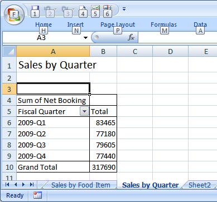Switch to the Sheet2 tab
This screenshot has width=217, height=202.
click(x=200, y=185)
